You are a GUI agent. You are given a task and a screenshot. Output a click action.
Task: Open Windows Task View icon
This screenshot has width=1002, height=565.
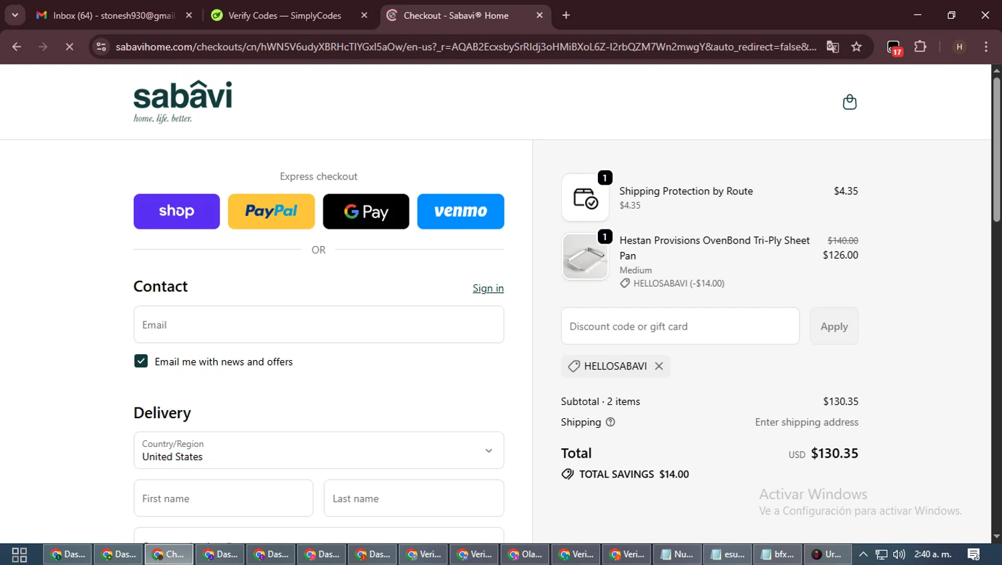coord(19,554)
